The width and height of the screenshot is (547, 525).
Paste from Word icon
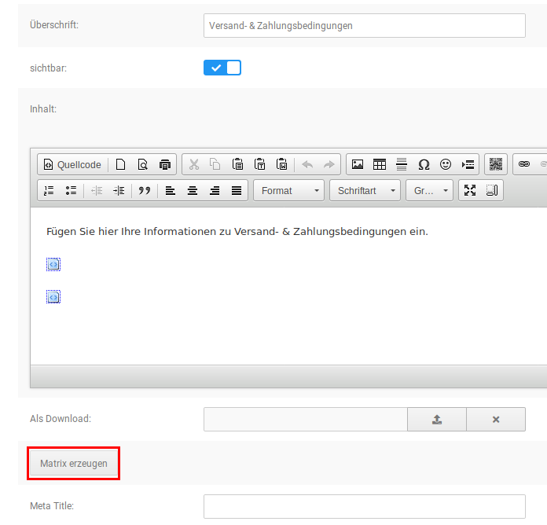pos(281,164)
